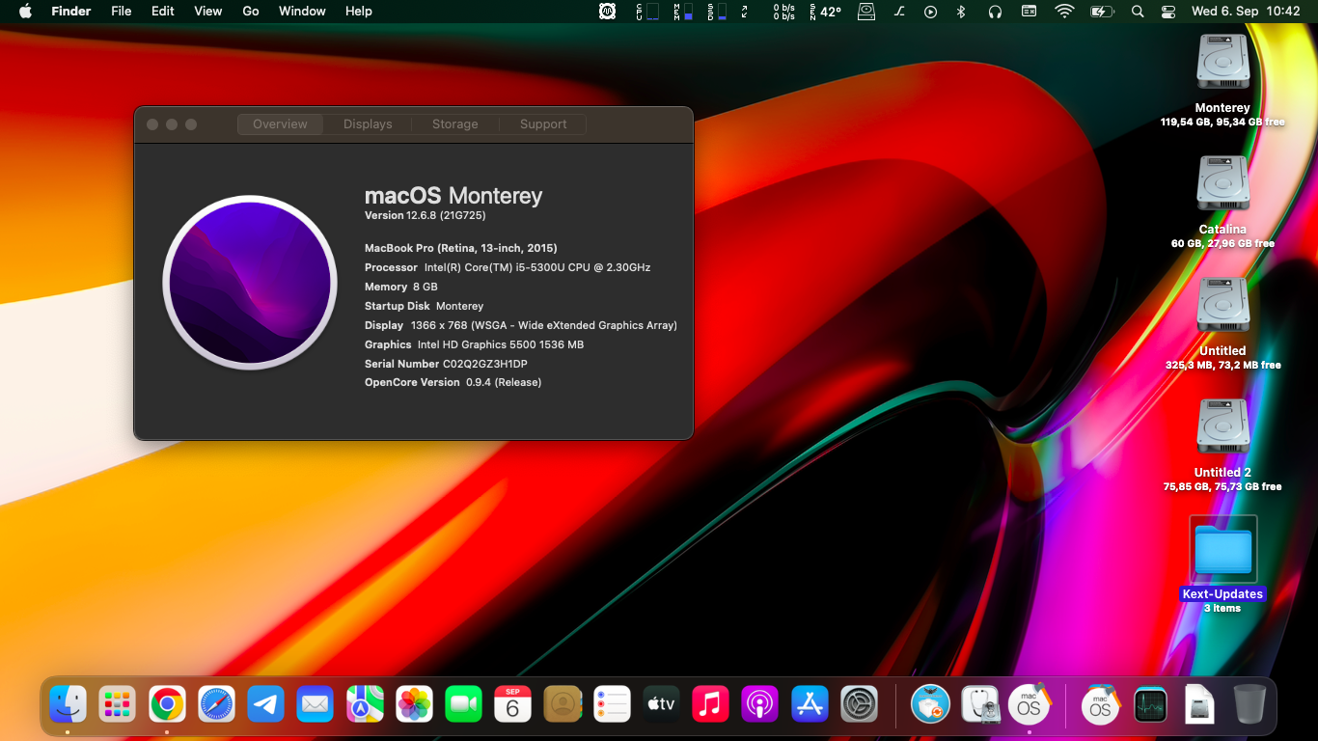This screenshot has width=1318, height=741.
Task: Switch to the Storage tab
Action: tap(454, 123)
